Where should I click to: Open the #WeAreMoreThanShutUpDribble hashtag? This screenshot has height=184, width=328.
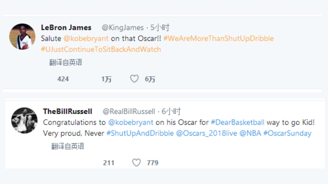218,39
